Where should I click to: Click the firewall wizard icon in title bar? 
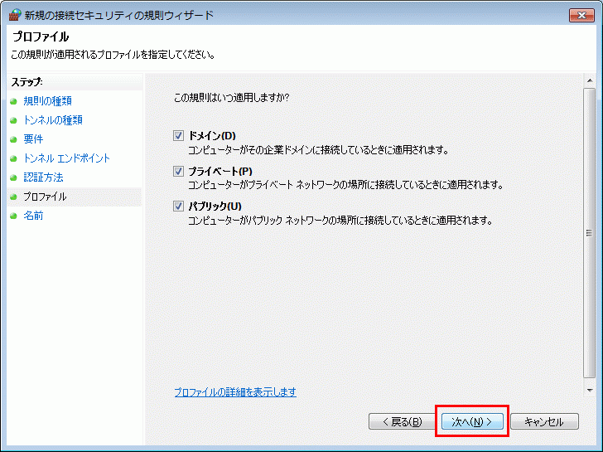coord(15,15)
